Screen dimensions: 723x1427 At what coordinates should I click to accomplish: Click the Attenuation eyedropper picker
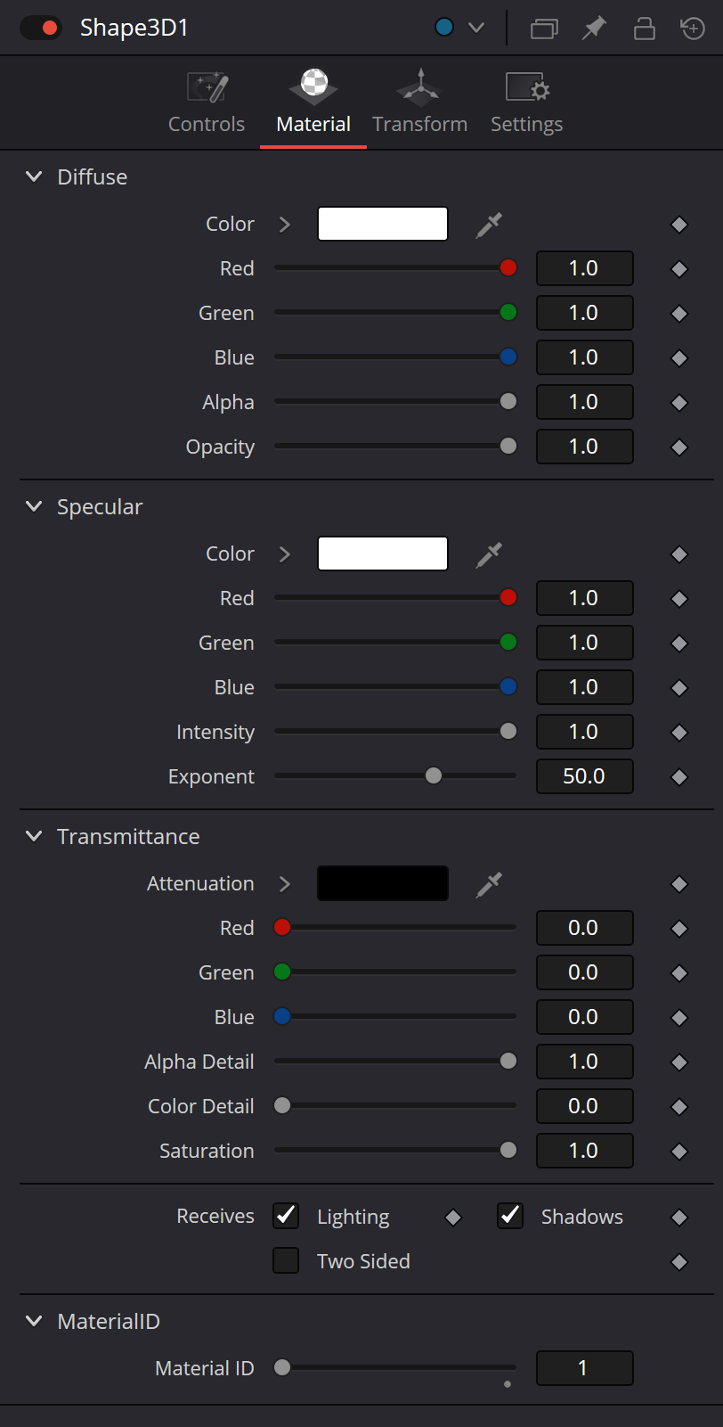click(489, 884)
